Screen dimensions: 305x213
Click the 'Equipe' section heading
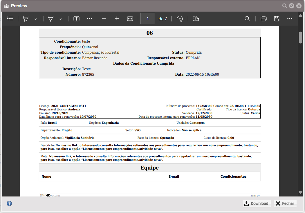[149, 168]
